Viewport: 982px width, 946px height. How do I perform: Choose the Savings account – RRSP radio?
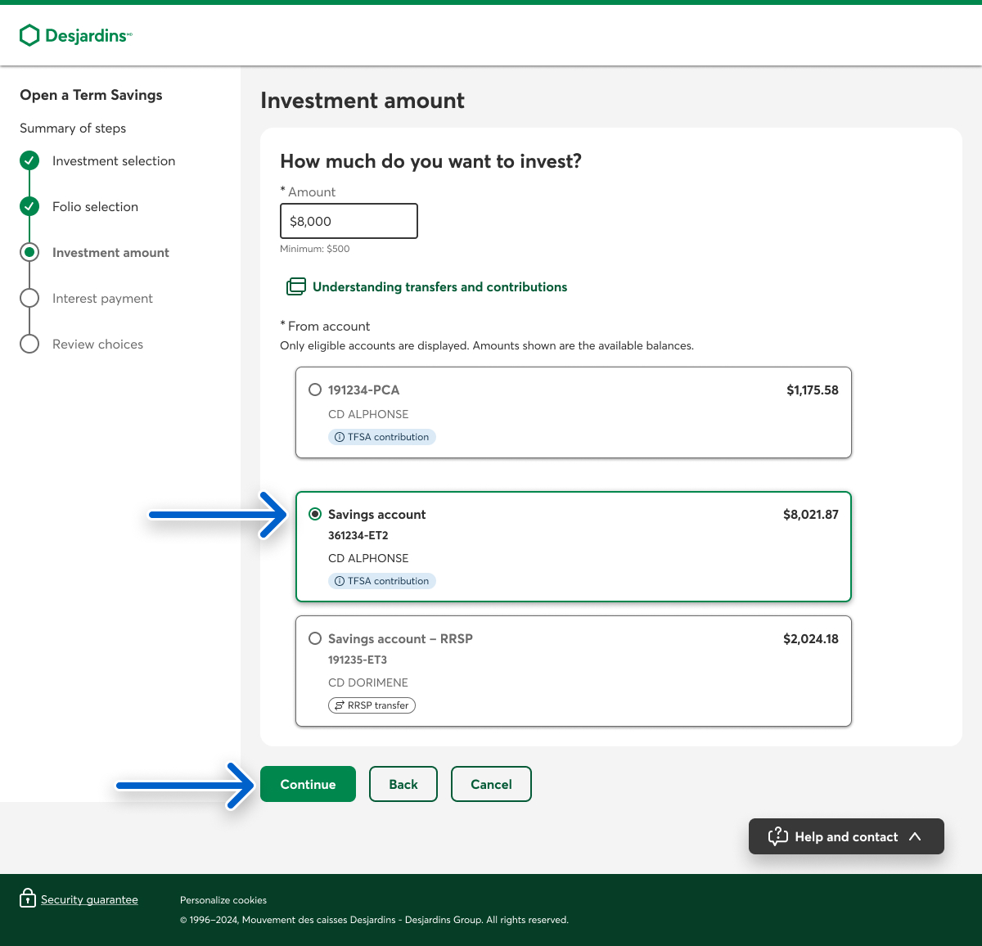pyautogui.click(x=315, y=638)
